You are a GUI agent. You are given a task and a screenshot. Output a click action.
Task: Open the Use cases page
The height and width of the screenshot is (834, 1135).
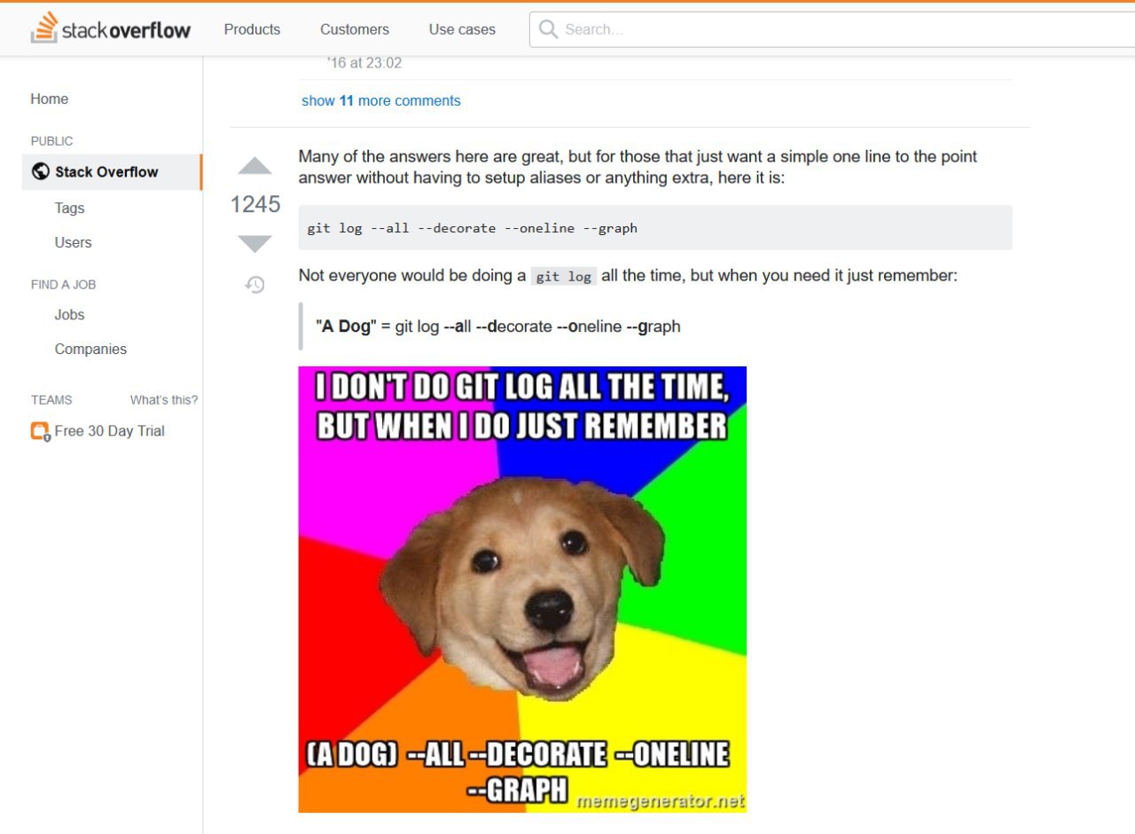pos(462,29)
